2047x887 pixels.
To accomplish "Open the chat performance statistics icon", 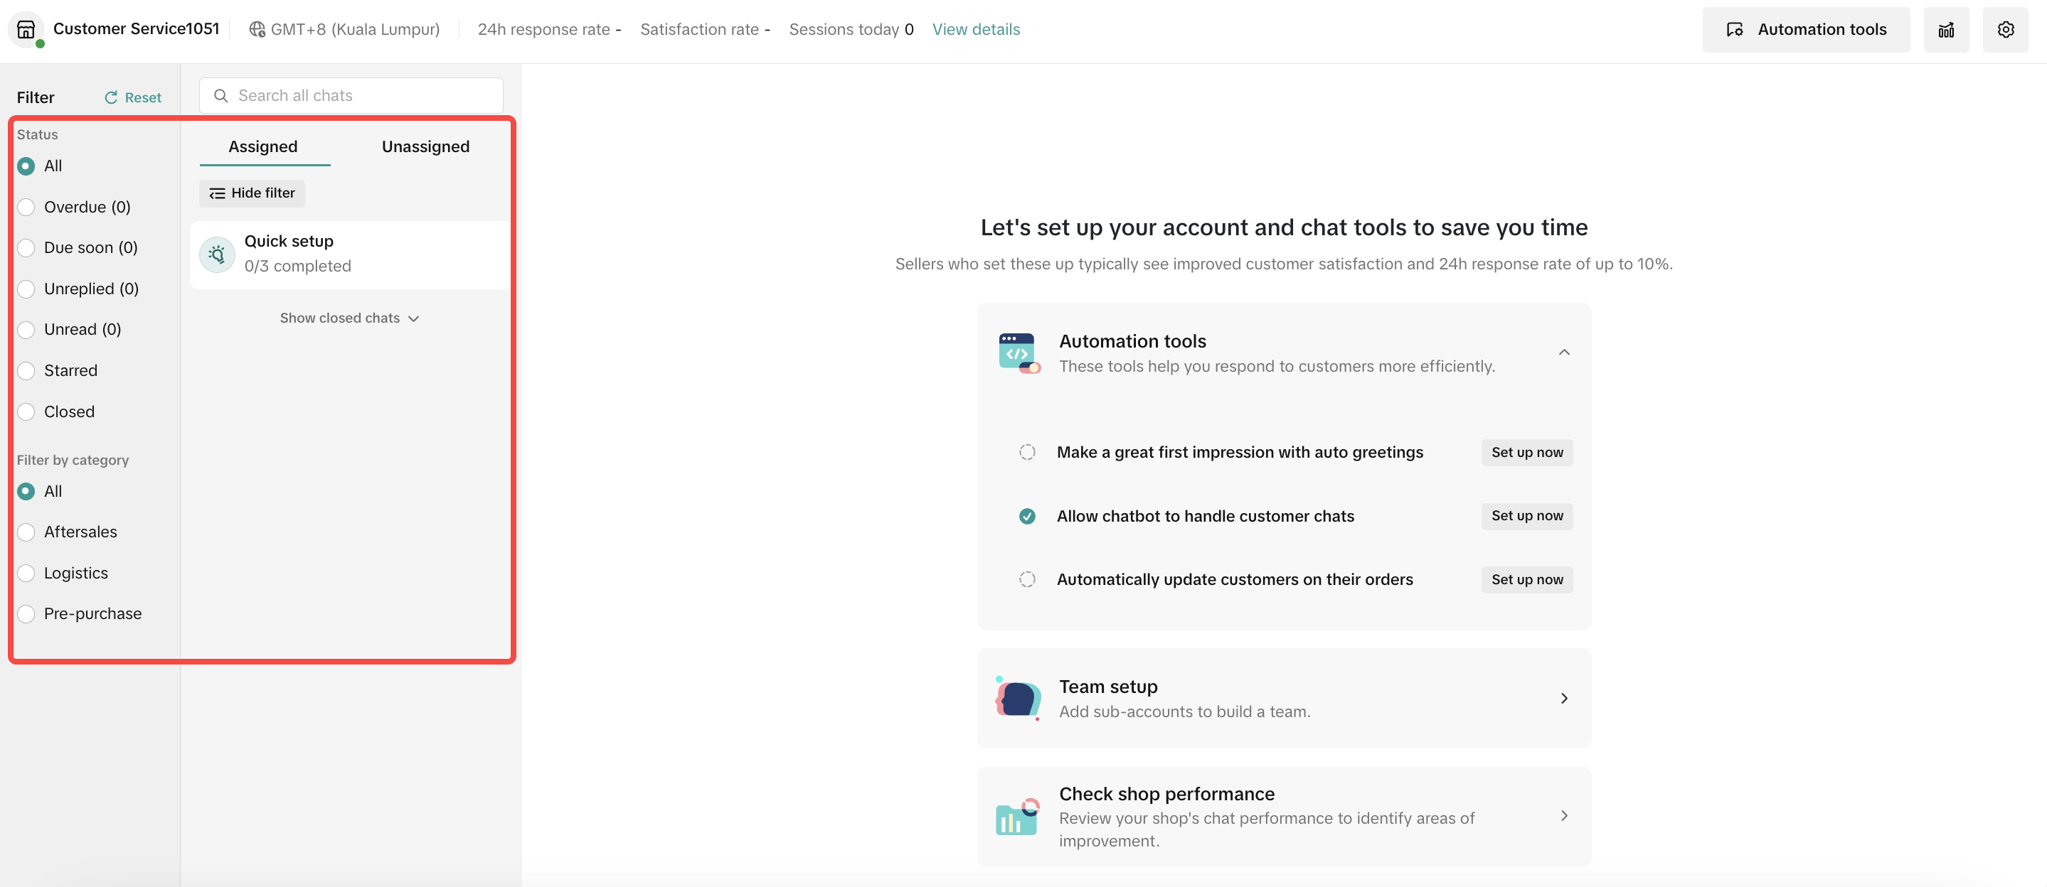I will [x=1945, y=29].
